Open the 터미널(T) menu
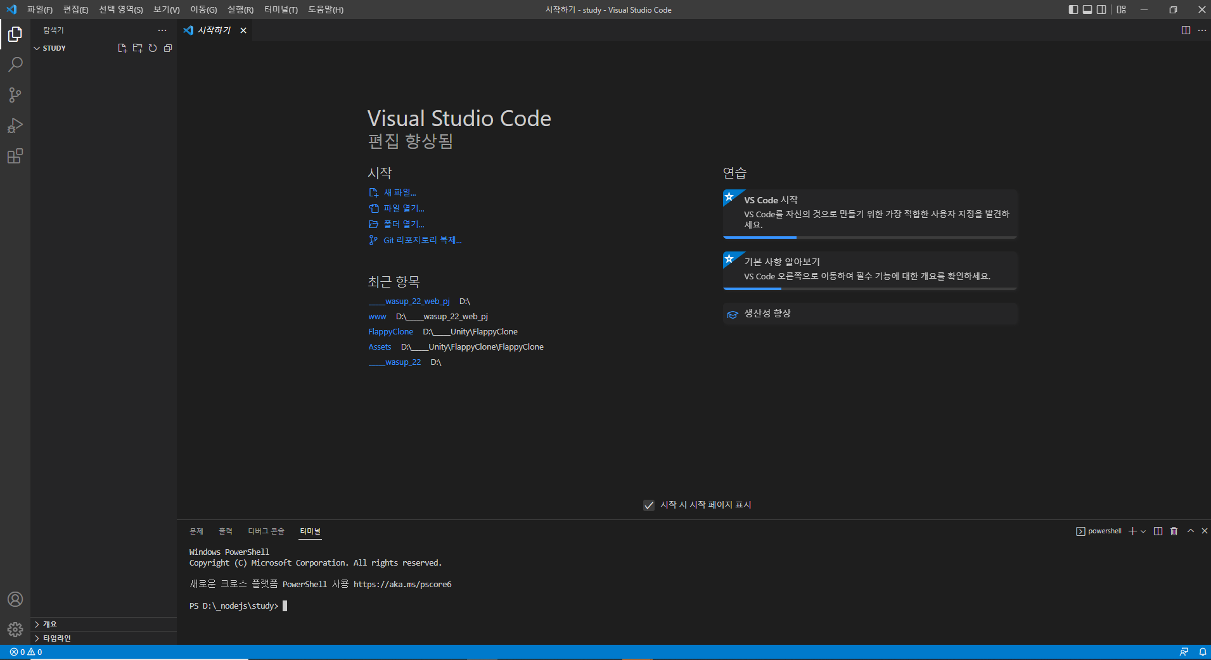The width and height of the screenshot is (1211, 660). [281, 10]
